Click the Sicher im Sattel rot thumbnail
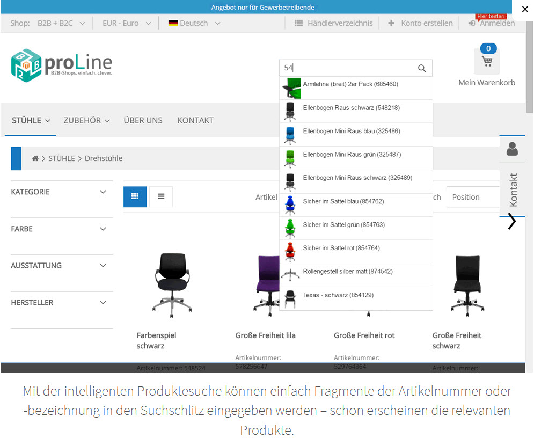This screenshot has width=534, height=438. [x=290, y=252]
